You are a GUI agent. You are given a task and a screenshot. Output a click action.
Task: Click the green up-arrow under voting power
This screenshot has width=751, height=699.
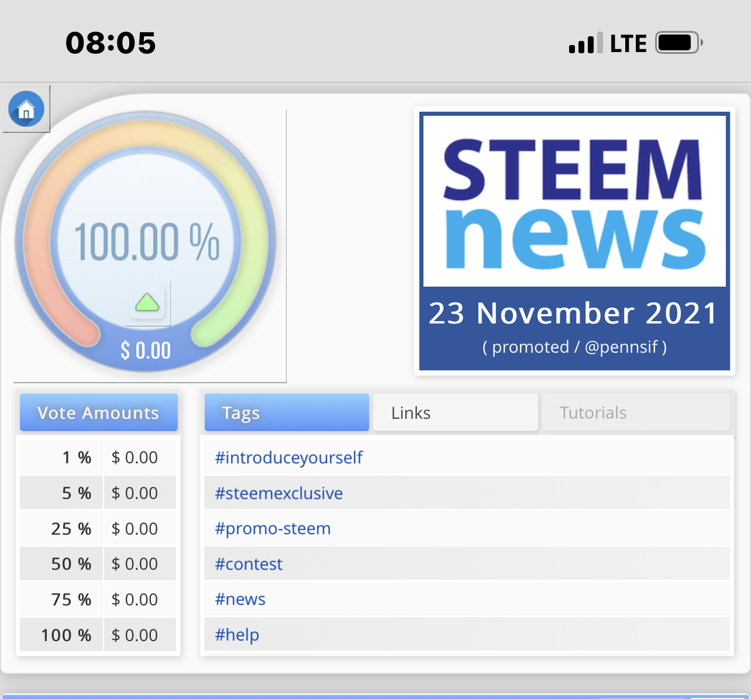147,302
